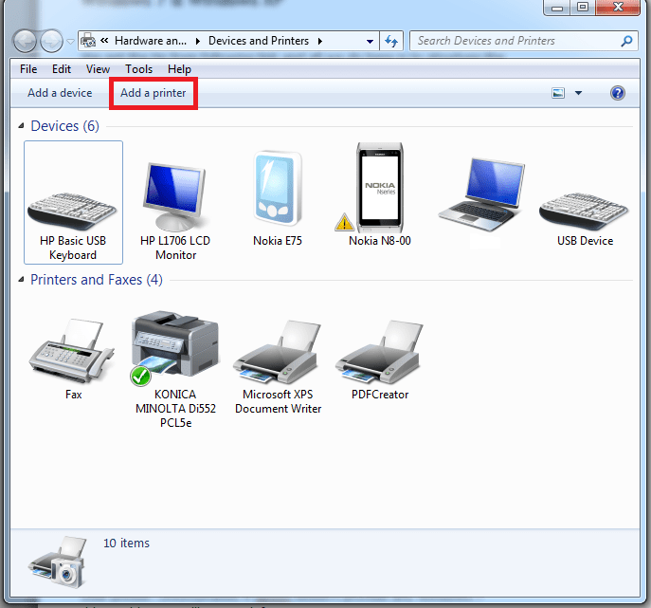This screenshot has height=608, width=651.
Task: Select the Microsoft XPS Document Writer icon
Action: (x=277, y=352)
